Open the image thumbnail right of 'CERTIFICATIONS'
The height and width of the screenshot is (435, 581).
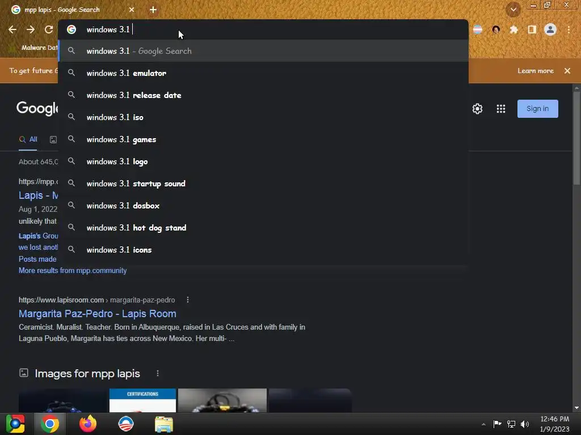coord(222,400)
